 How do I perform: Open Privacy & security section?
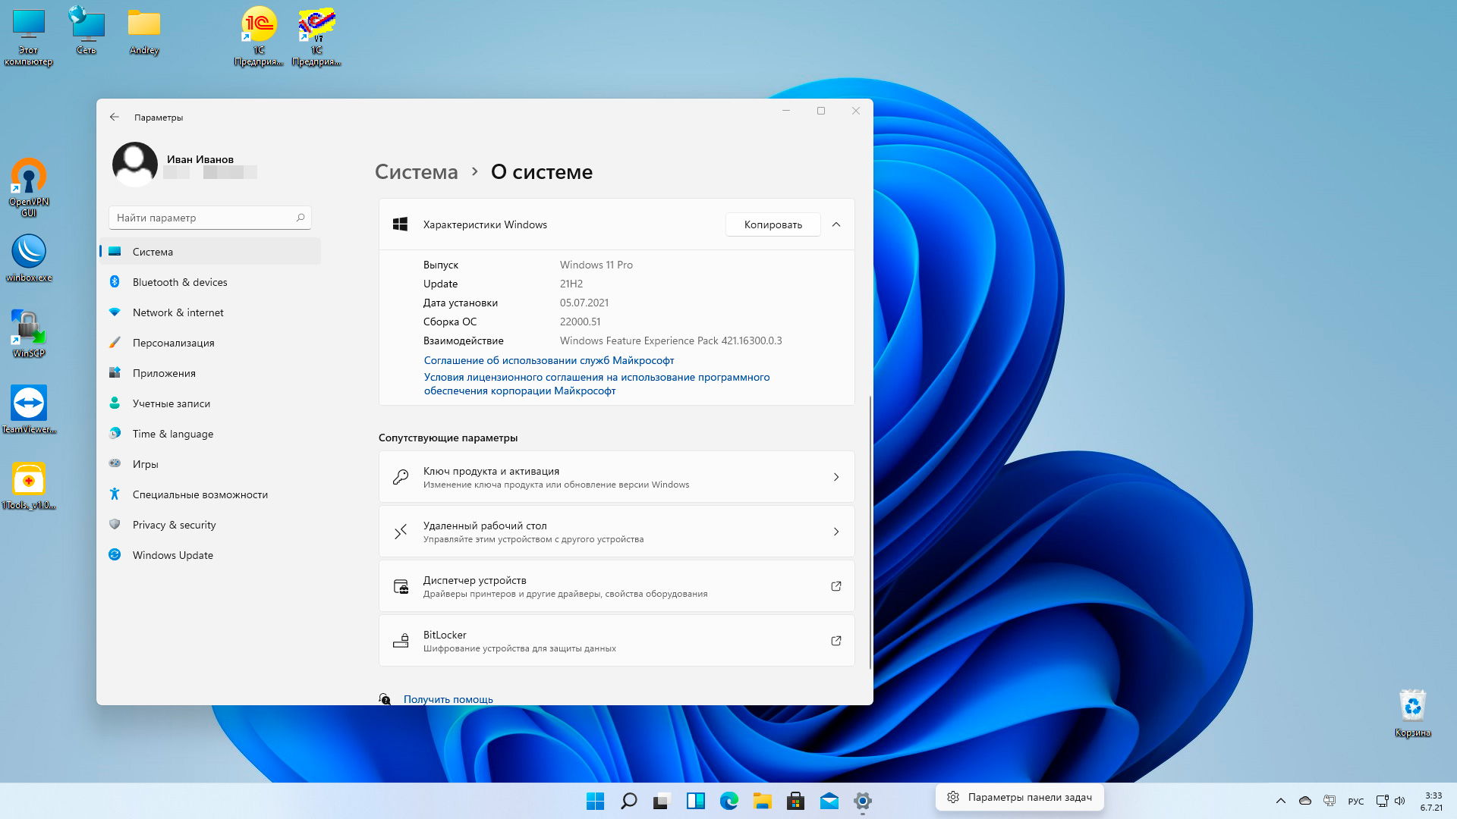[x=174, y=525]
